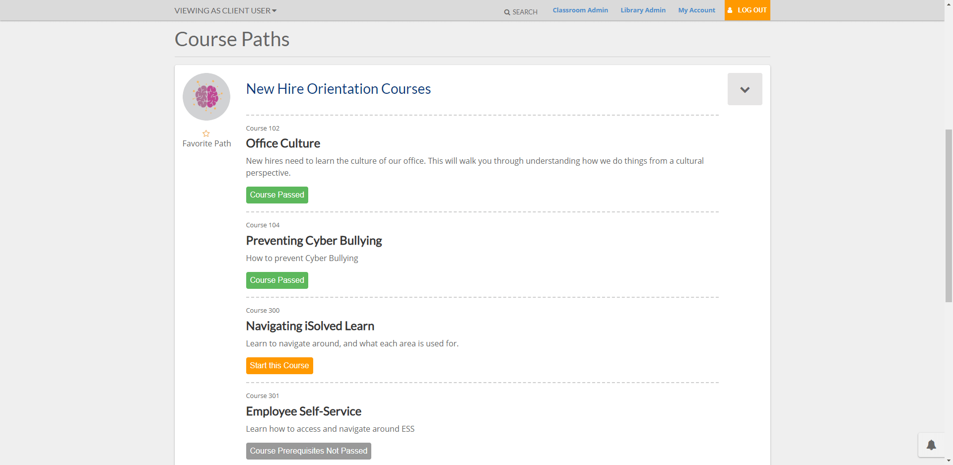
Task: Click the 'Course 301' label
Action: pyautogui.click(x=263, y=396)
